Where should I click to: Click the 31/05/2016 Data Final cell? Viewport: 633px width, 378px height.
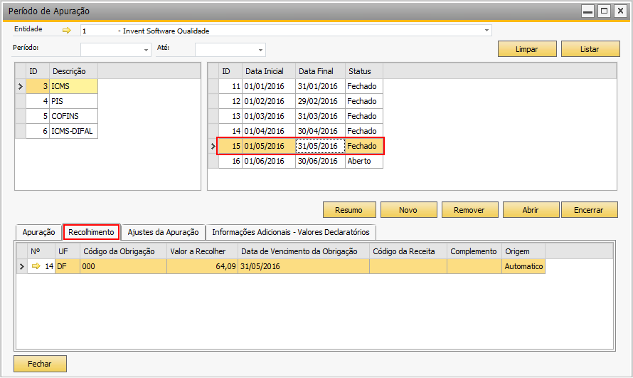[x=320, y=146]
